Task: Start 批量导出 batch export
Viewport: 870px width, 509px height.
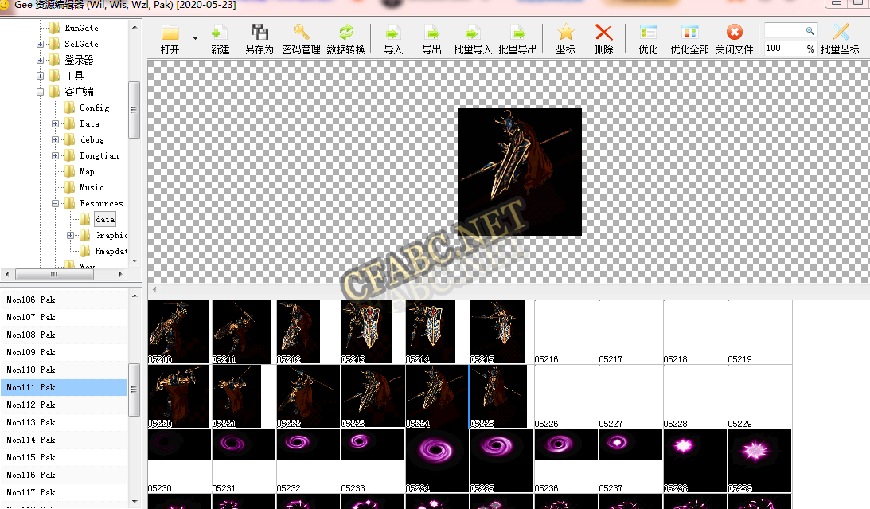Action: click(517, 39)
